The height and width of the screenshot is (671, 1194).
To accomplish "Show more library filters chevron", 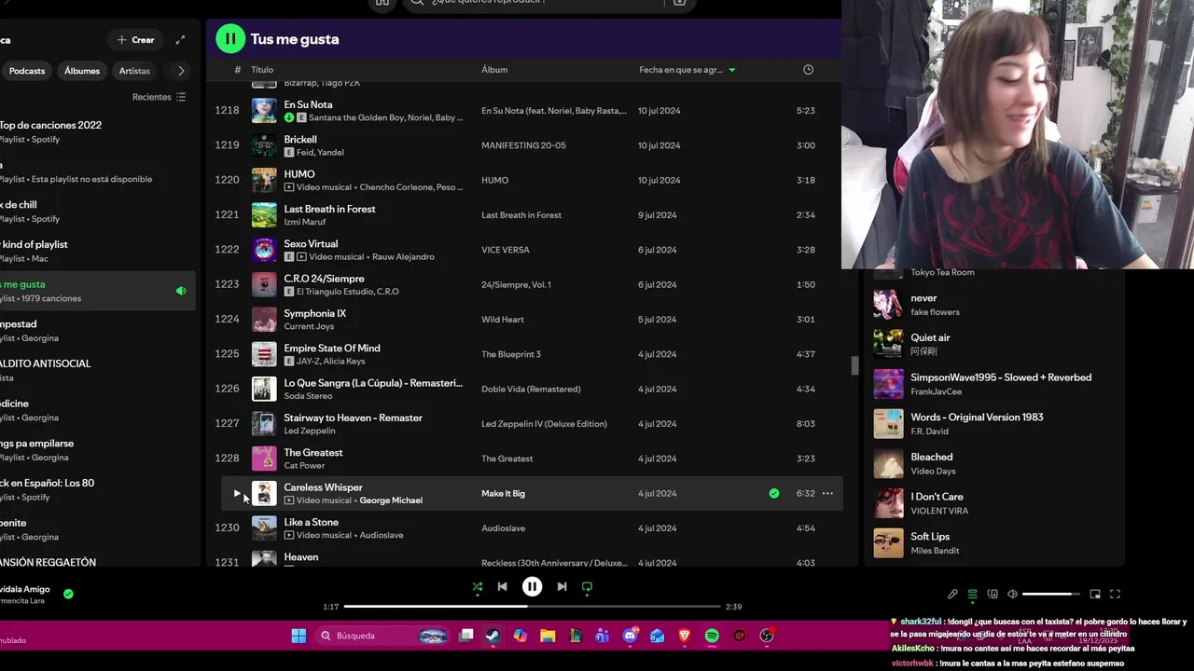I will click(x=181, y=71).
